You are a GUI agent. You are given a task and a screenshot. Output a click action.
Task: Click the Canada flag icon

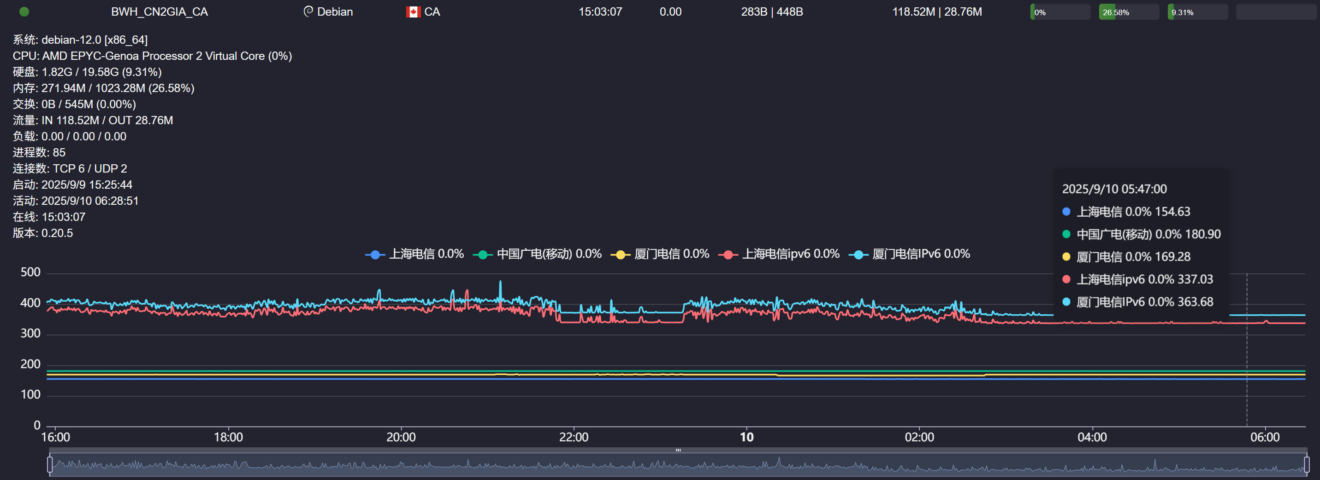[413, 12]
